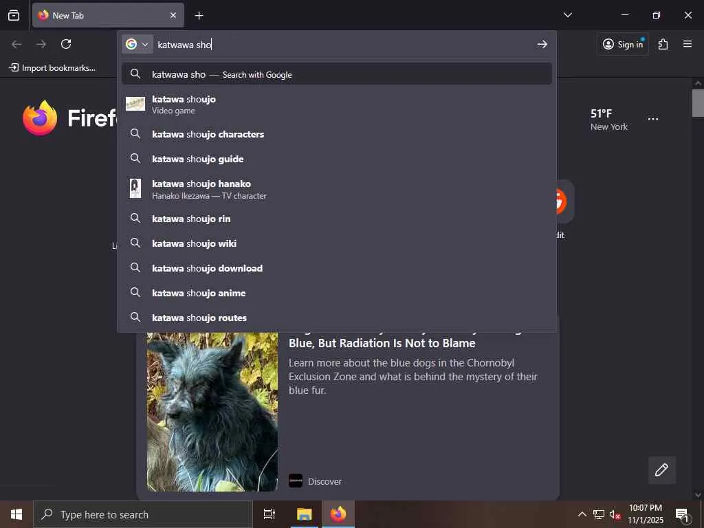Click the forward navigation arrow
This screenshot has height=528, width=704.
[x=41, y=44]
